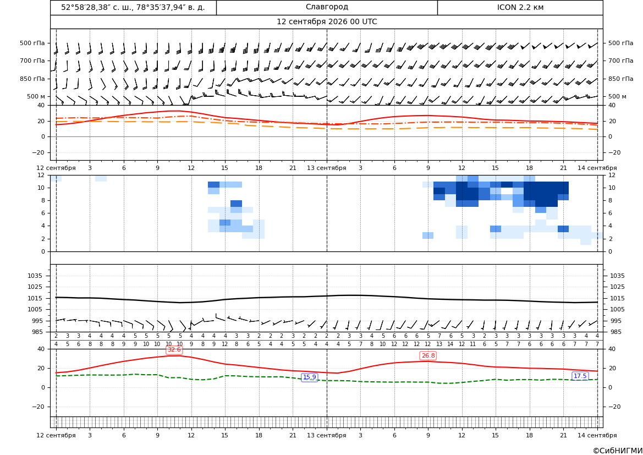Click the right 500 м level label
The height and width of the screenshot is (455, 643).
pos(617,96)
